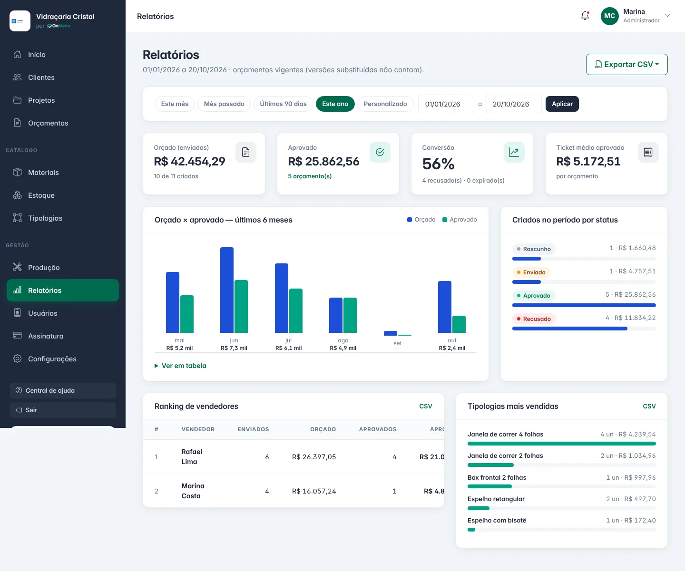Click the Projetos folder icon
The height and width of the screenshot is (571, 685).
[x=18, y=100]
